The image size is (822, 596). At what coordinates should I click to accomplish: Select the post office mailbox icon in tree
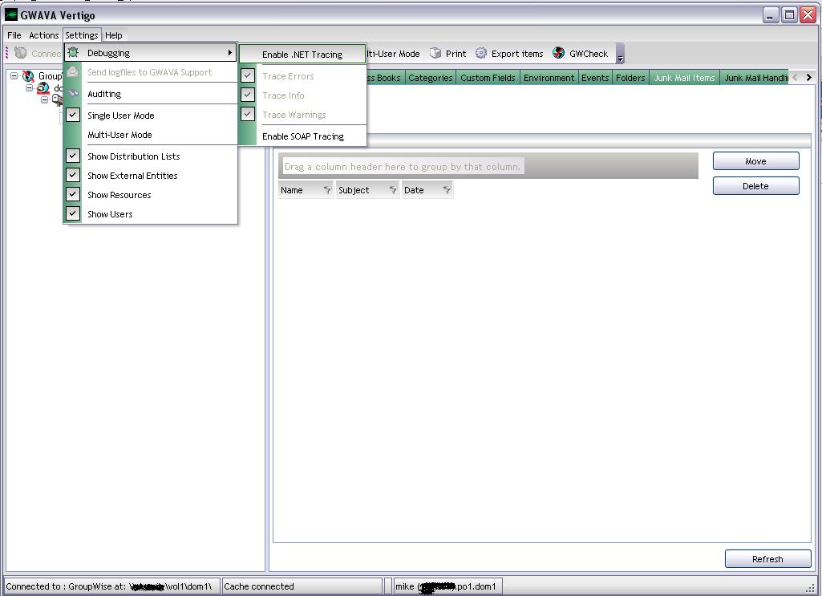[x=57, y=99]
